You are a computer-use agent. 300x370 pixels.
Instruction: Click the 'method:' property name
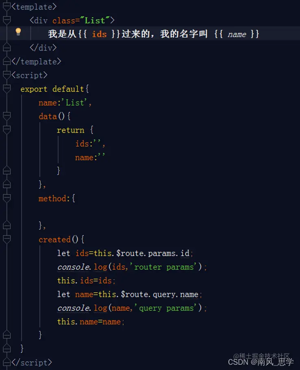tap(54, 199)
